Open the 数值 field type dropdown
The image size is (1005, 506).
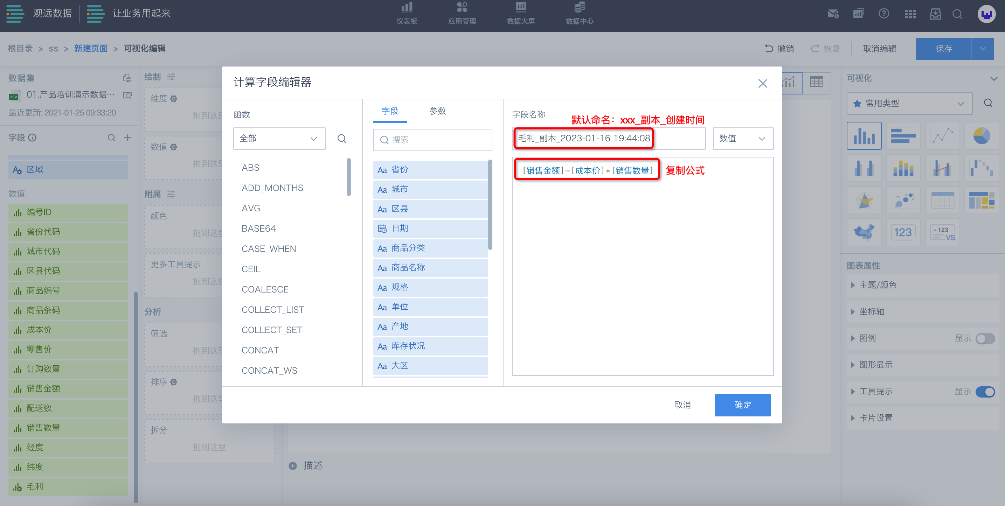coord(742,138)
